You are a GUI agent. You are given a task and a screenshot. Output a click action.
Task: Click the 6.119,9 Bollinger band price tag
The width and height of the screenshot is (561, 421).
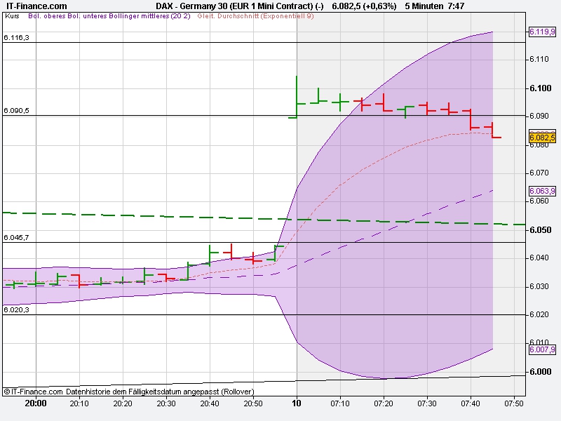[x=541, y=32]
